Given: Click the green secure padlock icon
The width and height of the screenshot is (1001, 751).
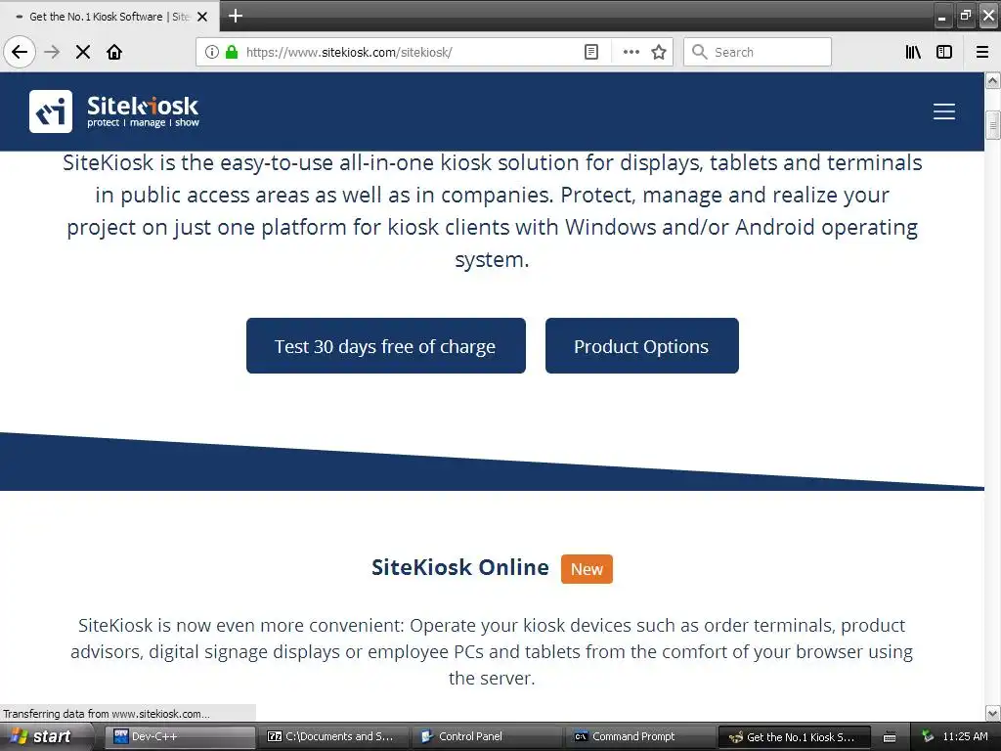Looking at the screenshot, I should pos(232,52).
